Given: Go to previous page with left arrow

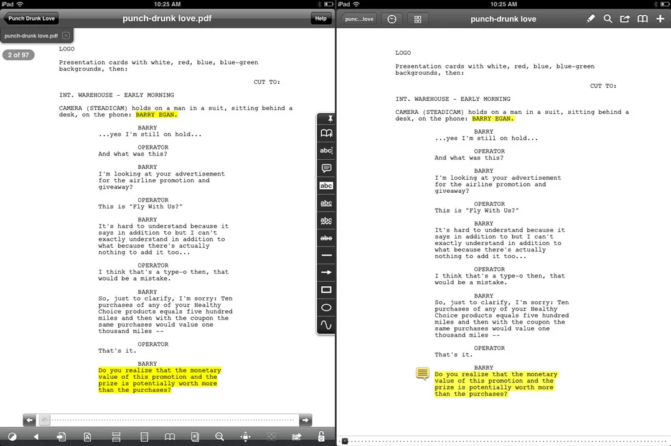Looking at the screenshot, I should click(29, 420).
